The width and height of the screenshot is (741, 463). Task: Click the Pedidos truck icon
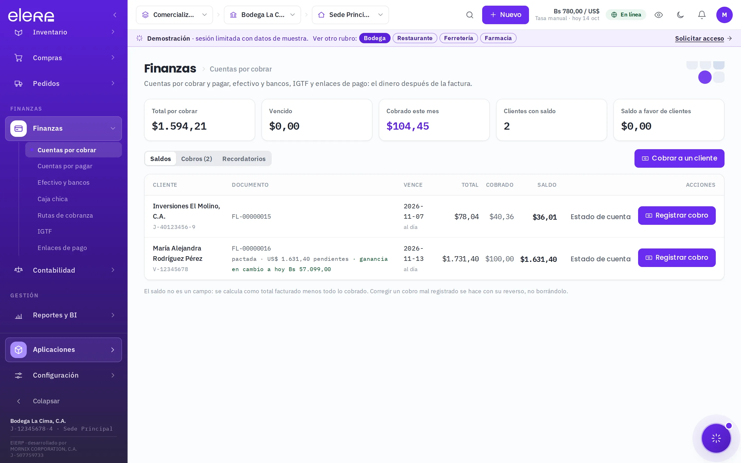click(x=18, y=83)
